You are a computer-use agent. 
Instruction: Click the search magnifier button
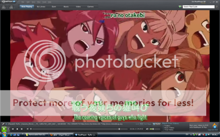point(217,7)
